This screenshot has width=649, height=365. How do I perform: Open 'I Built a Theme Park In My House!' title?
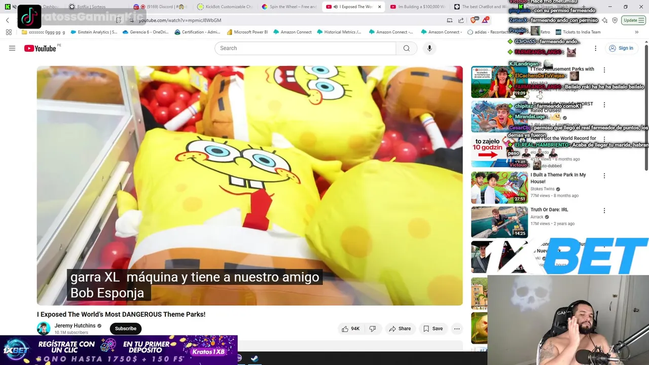(x=558, y=178)
